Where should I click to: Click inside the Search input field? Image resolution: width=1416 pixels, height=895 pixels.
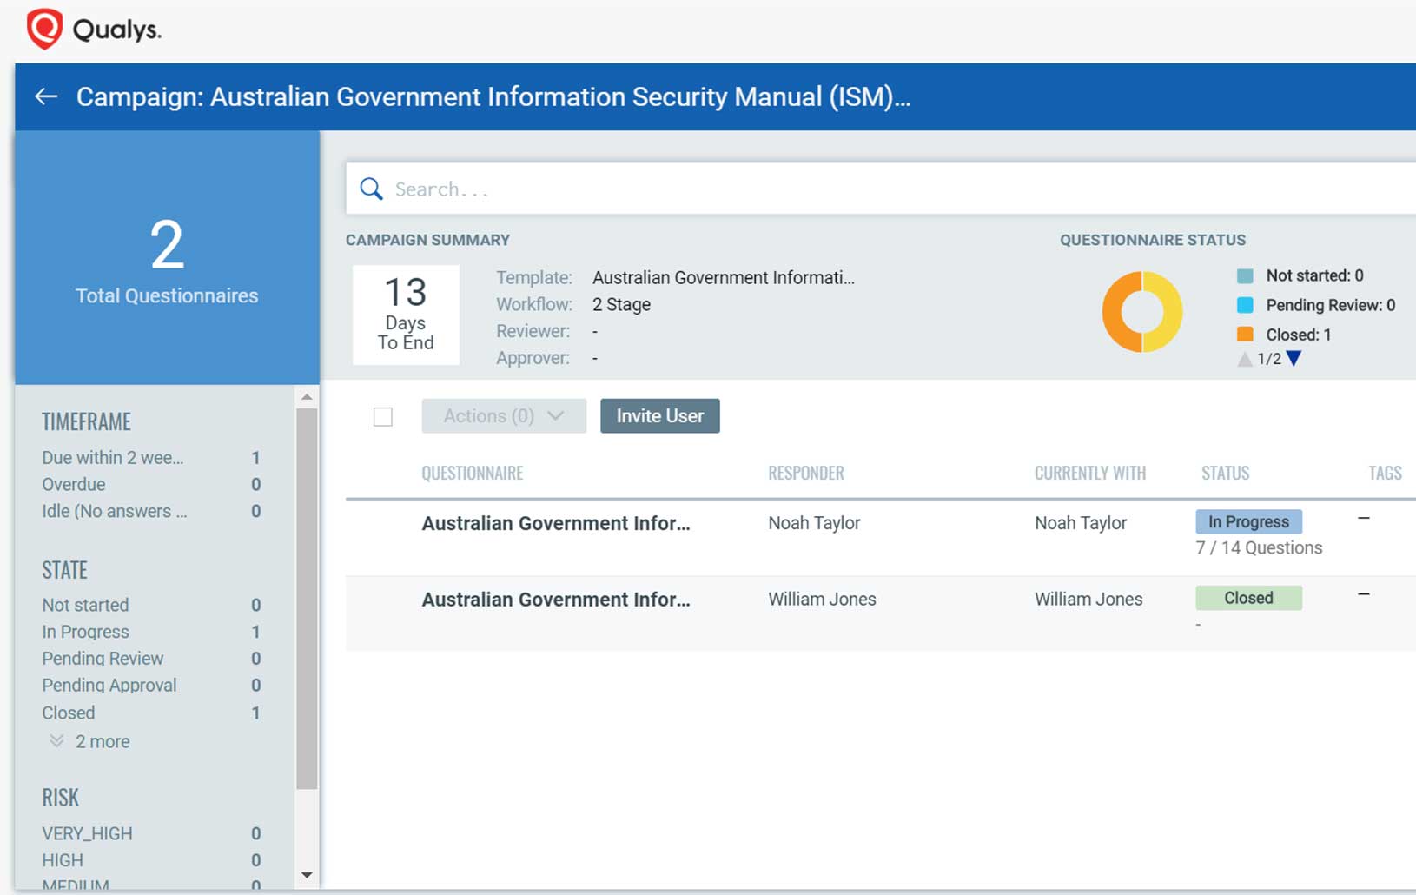pyautogui.click(x=608, y=189)
